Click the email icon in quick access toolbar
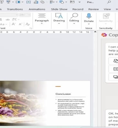This screenshot has height=128, width=118. [x=72, y=2]
